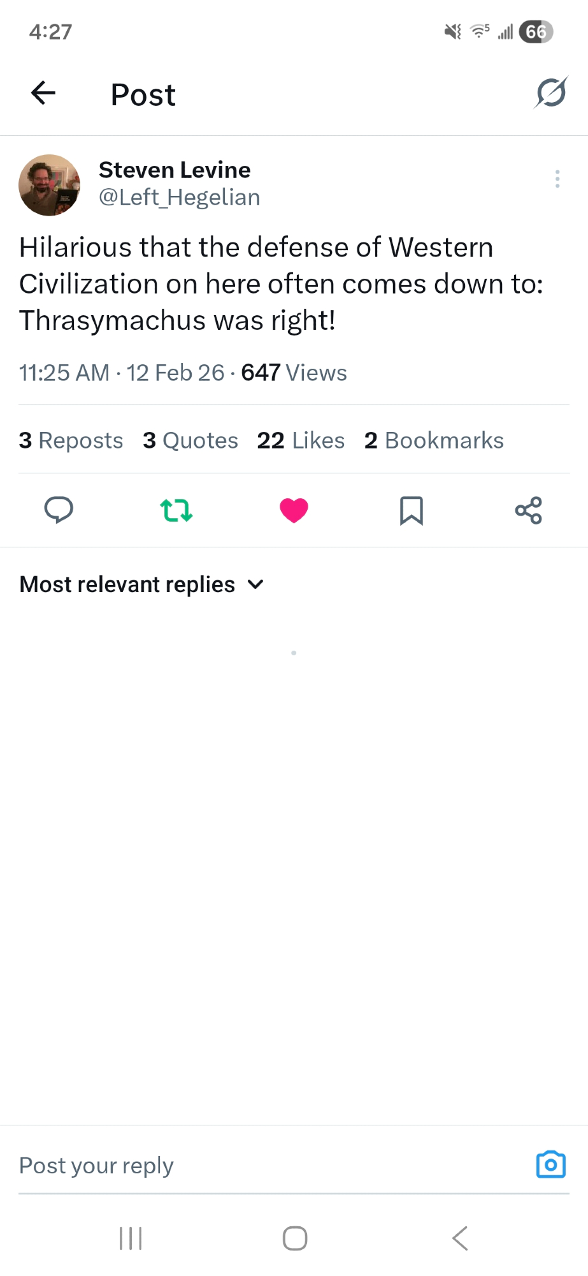
Task: Open Android recent apps button
Action: (131, 1238)
